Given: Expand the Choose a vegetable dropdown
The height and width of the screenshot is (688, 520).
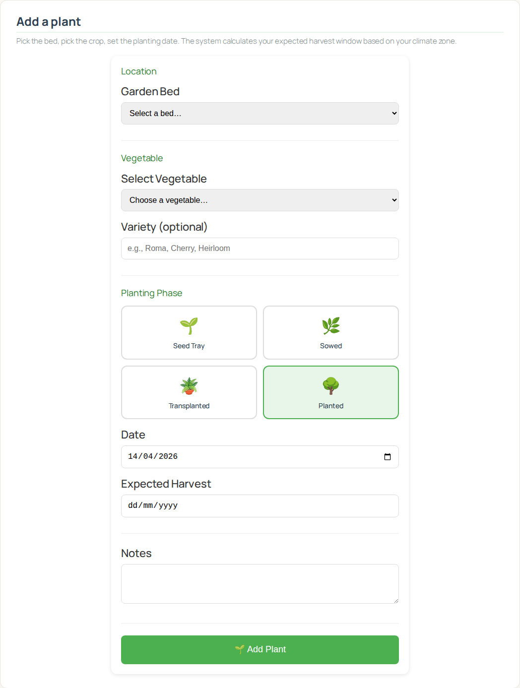Looking at the screenshot, I should (x=260, y=200).
